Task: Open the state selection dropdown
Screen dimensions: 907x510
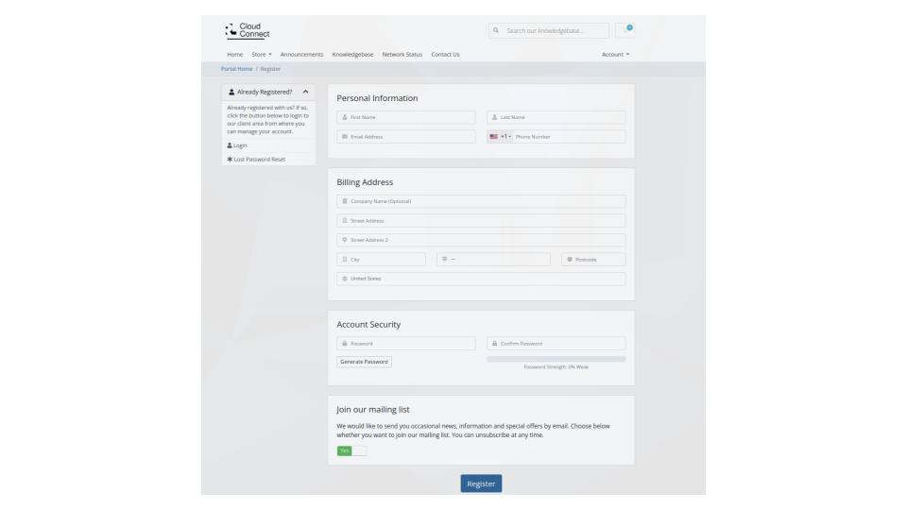Action: 493,260
